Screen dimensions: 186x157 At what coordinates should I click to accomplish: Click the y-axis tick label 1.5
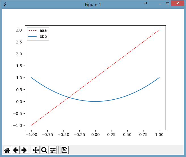tap(19, 66)
